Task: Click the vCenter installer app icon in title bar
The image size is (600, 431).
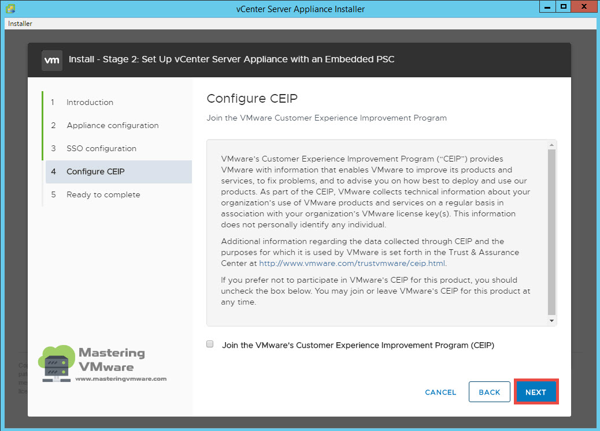Action: pyautogui.click(x=10, y=9)
